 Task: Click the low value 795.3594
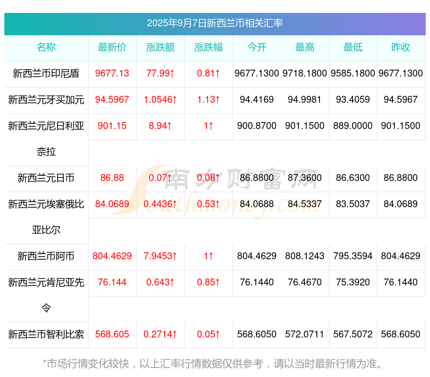[x=353, y=256]
